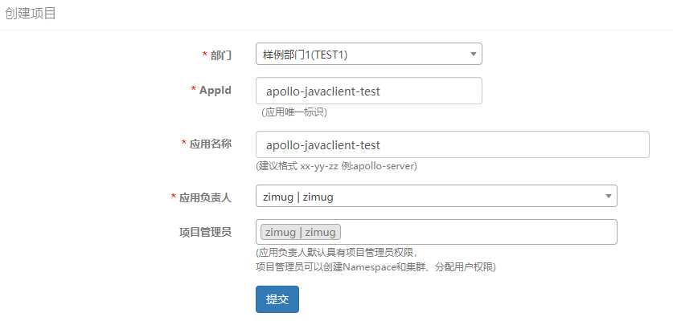The image size is (673, 329).
Task: Click the 应用负责人 field label
Action: [x=205, y=197]
